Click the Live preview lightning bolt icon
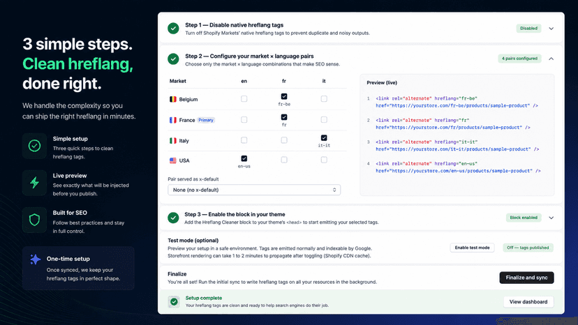Viewport: 578px width, 325px height. coord(35,183)
